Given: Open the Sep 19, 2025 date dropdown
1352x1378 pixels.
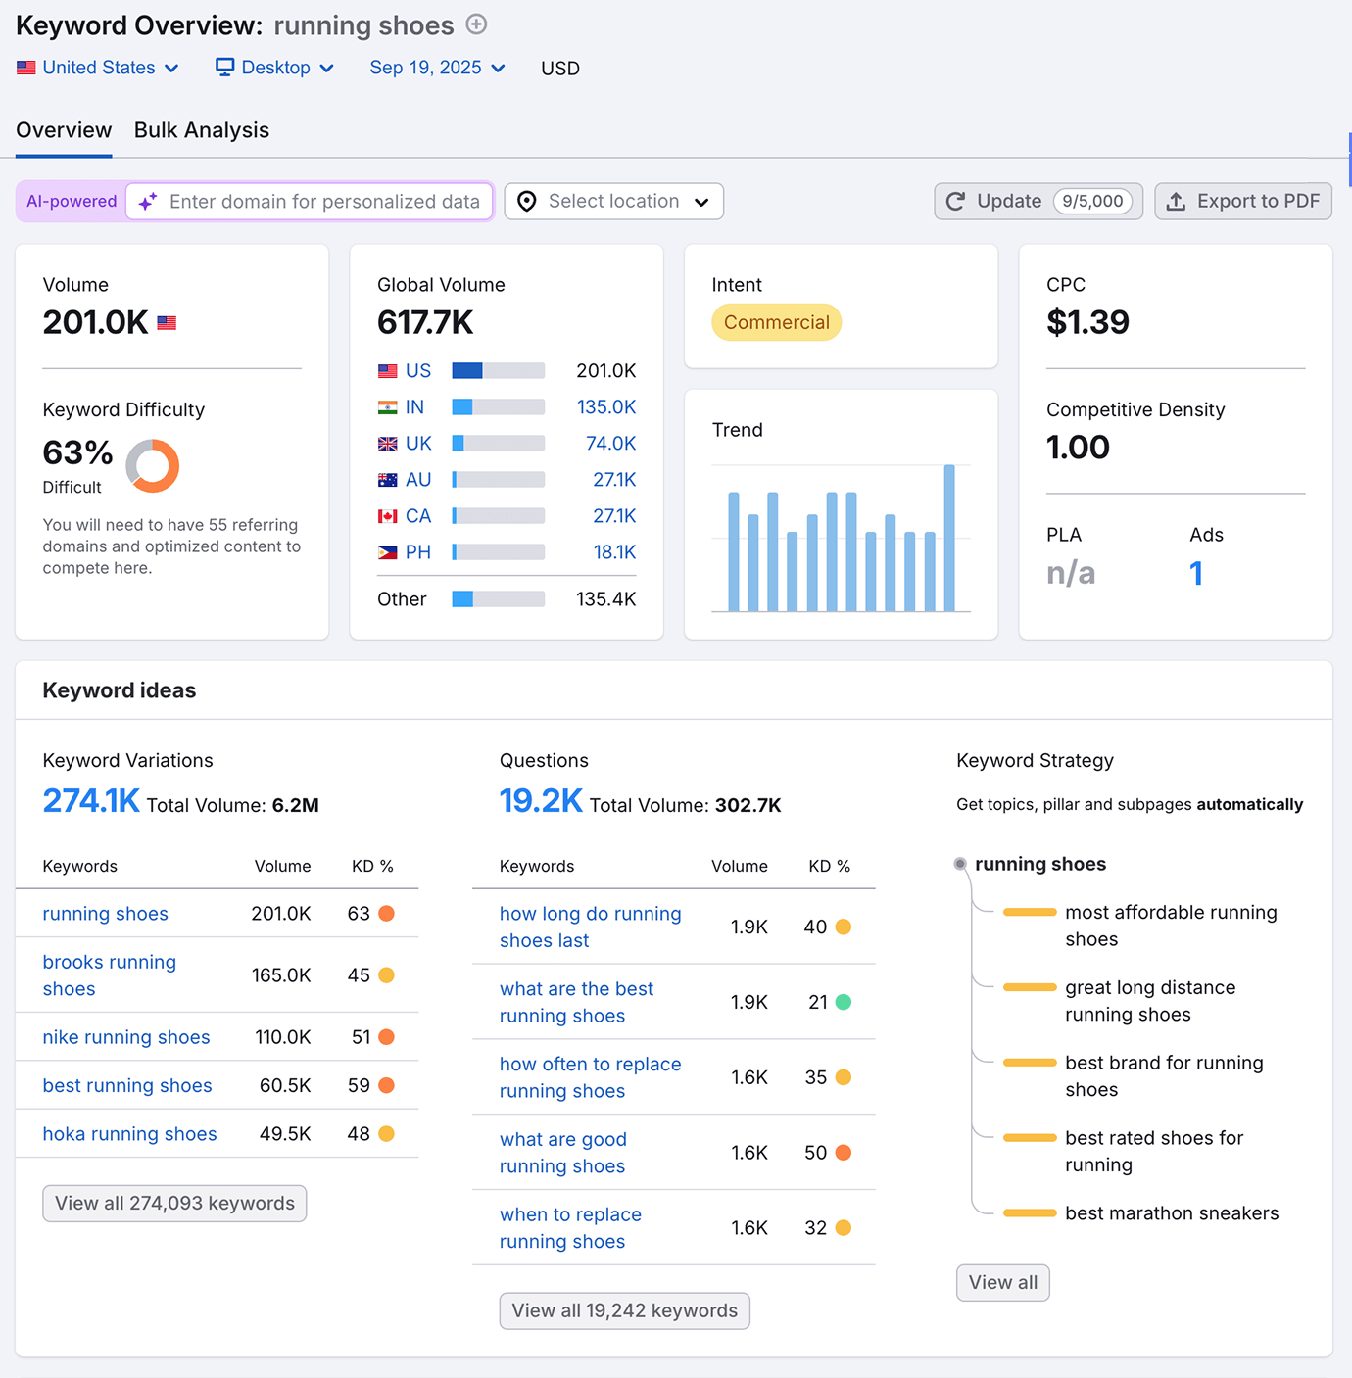Looking at the screenshot, I should [437, 67].
